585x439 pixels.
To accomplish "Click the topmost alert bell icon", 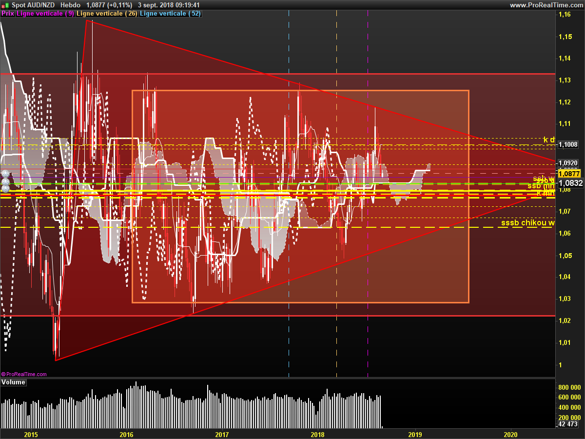I will pos(5,174).
